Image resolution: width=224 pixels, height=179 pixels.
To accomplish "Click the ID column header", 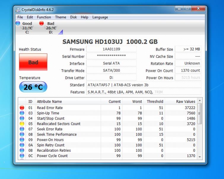I will (30, 102).
